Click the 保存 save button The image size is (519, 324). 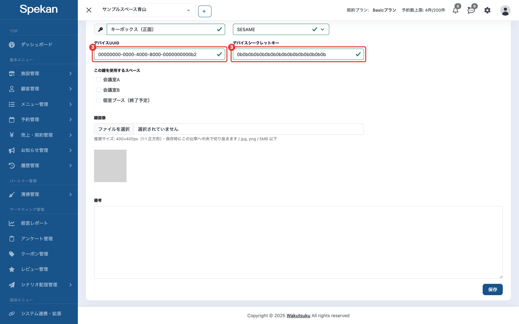point(493,290)
